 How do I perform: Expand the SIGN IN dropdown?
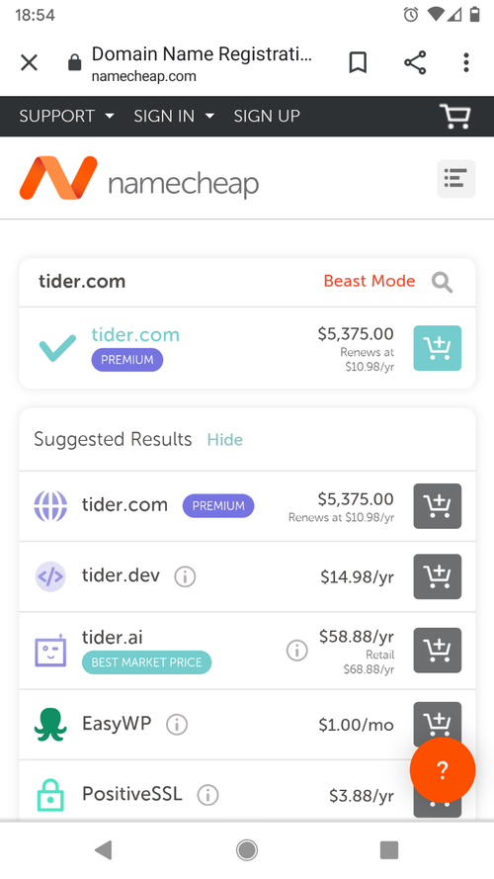[174, 116]
